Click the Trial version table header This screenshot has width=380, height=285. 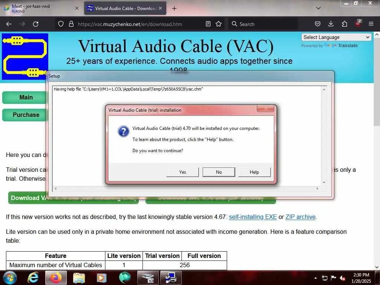[162, 256]
